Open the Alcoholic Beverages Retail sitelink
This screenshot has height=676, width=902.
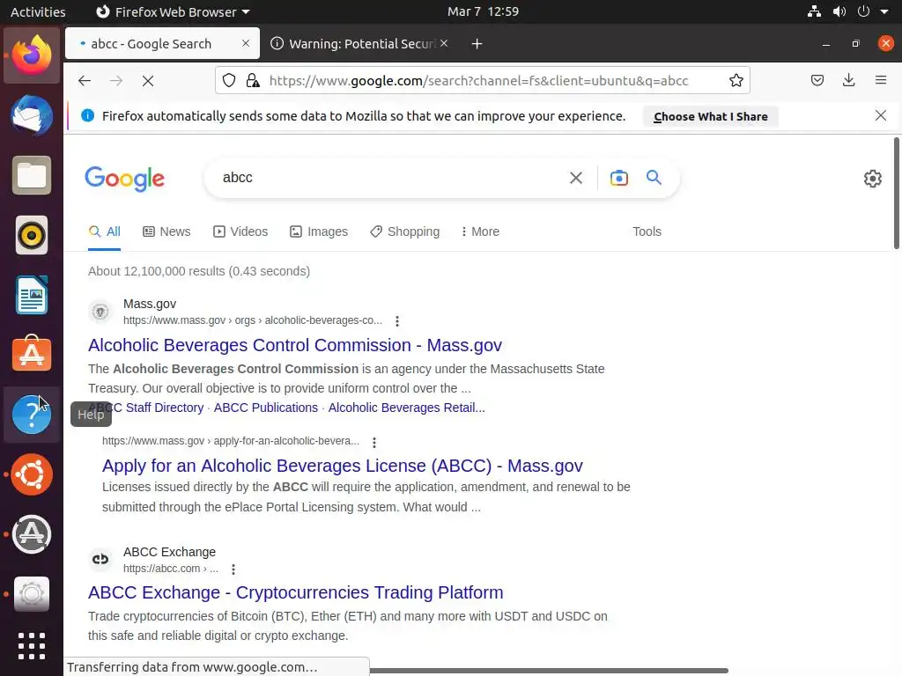(x=407, y=408)
